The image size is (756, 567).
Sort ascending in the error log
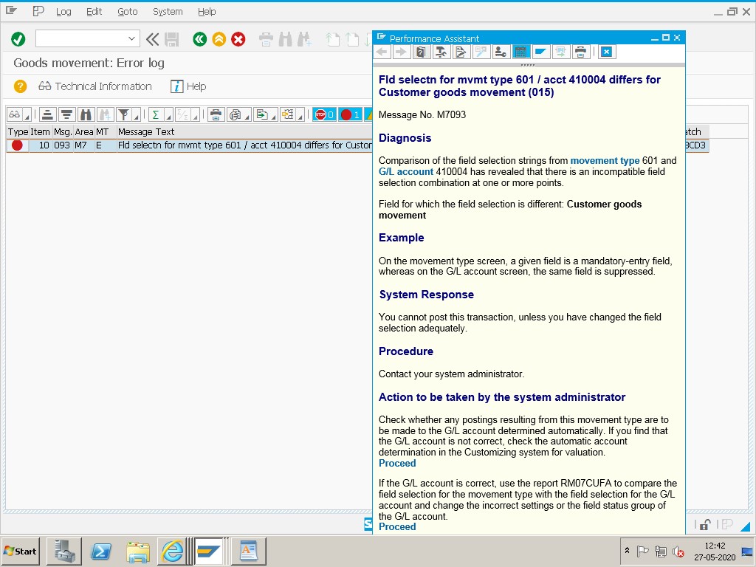pos(47,114)
